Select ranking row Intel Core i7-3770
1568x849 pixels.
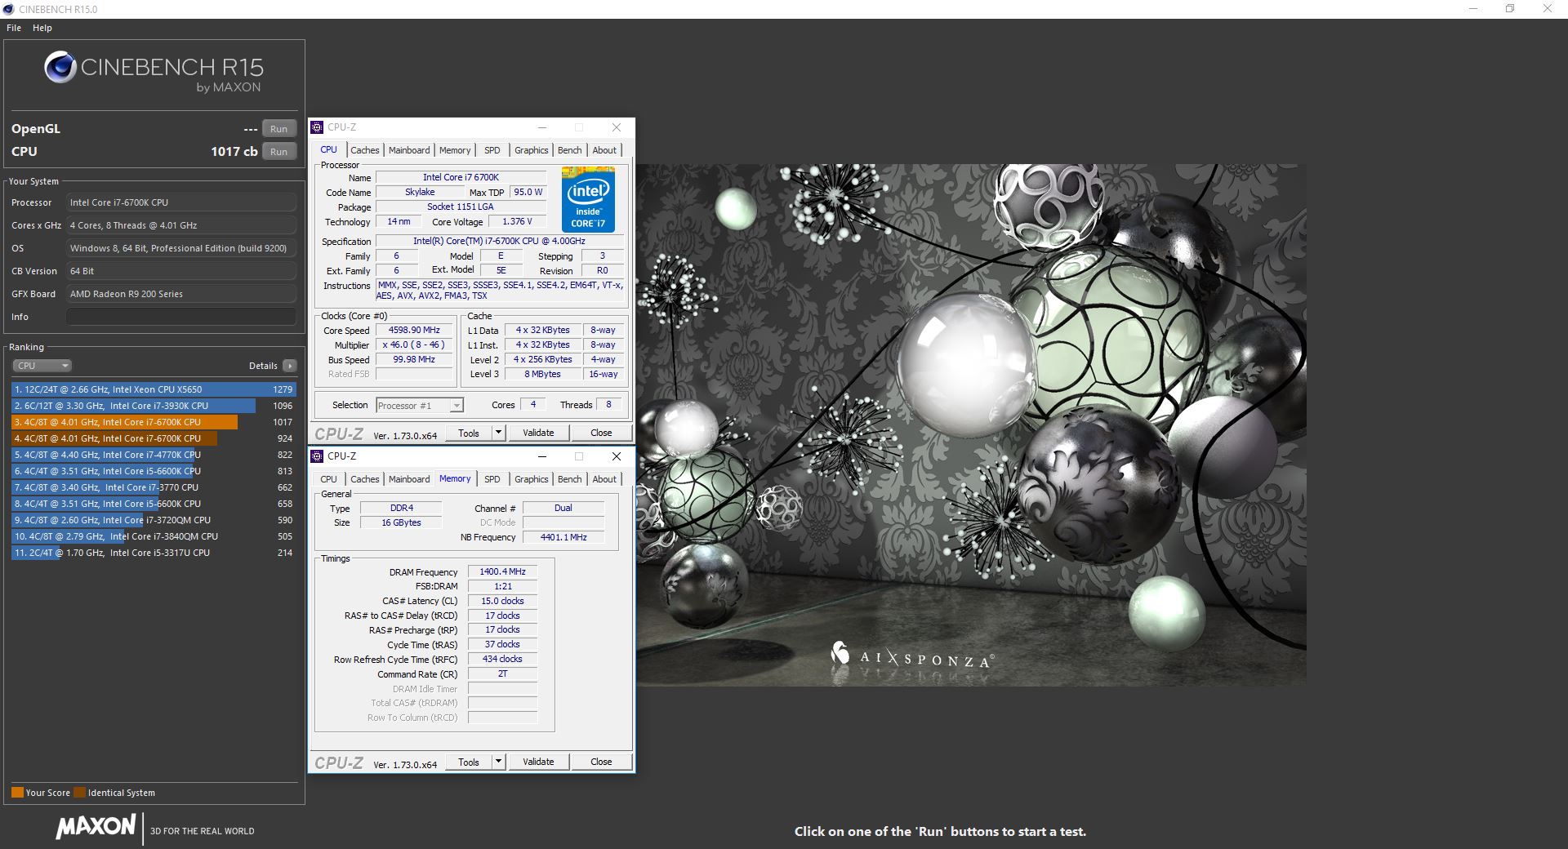tap(154, 487)
